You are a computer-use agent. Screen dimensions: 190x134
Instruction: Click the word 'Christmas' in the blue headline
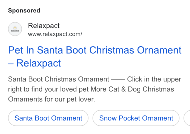pos(111,50)
